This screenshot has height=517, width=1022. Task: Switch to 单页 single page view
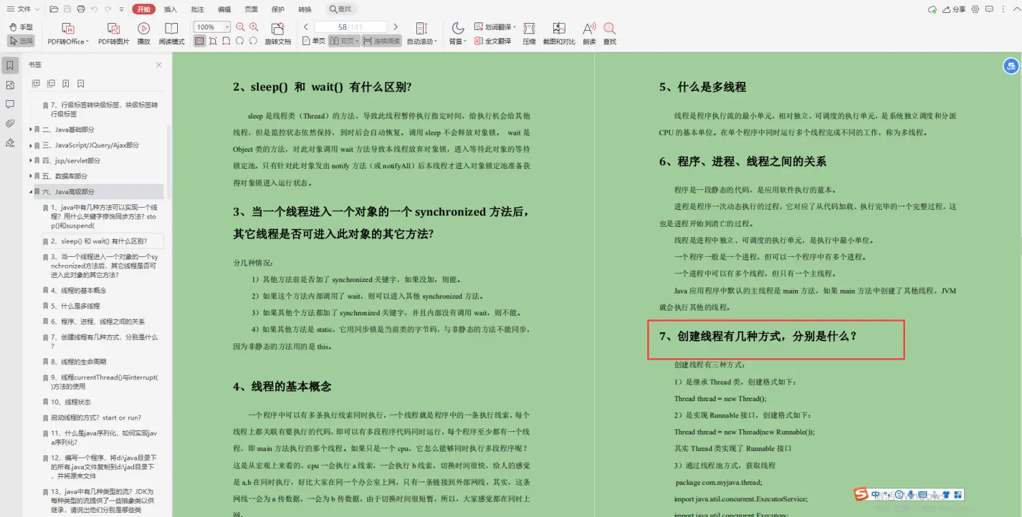(x=314, y=41)
